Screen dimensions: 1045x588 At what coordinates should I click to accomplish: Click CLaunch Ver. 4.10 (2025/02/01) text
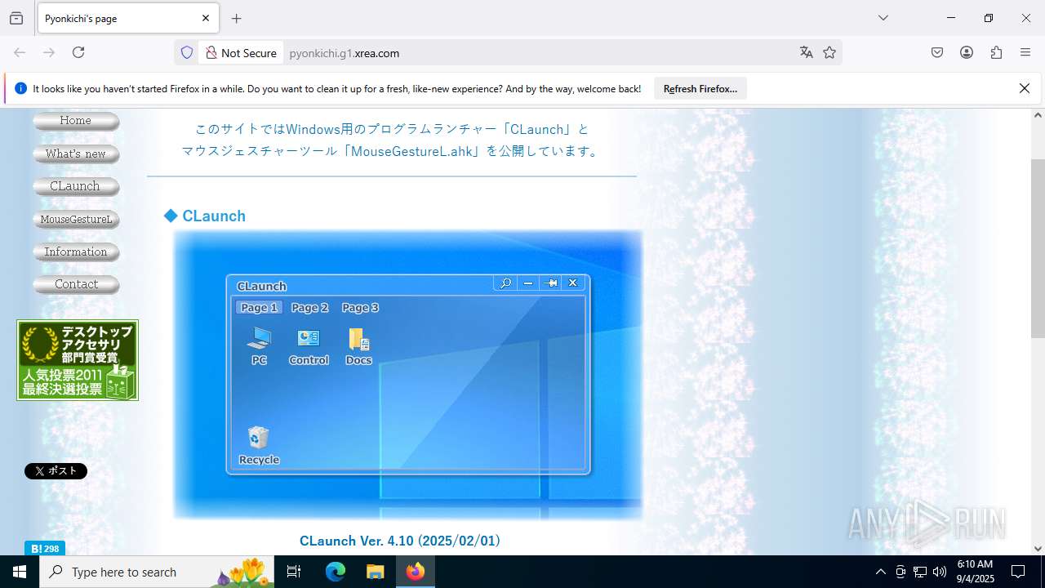tap(400, 541)
